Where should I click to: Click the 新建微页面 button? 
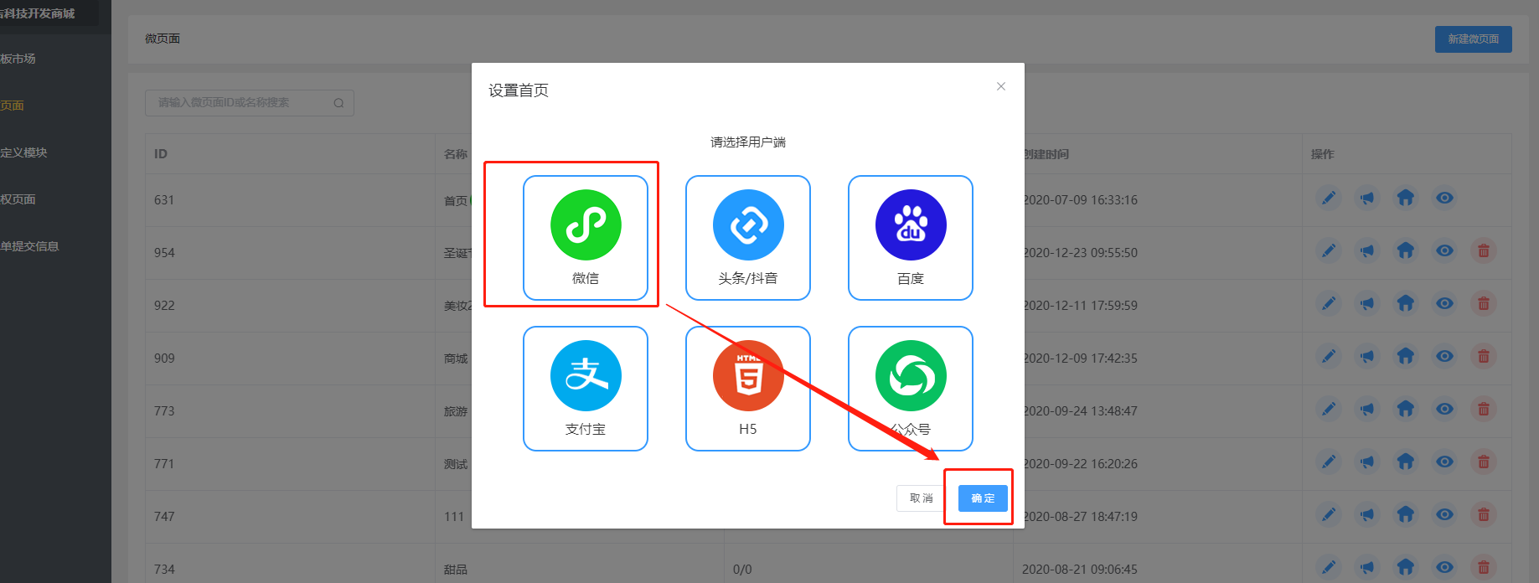1473,39
